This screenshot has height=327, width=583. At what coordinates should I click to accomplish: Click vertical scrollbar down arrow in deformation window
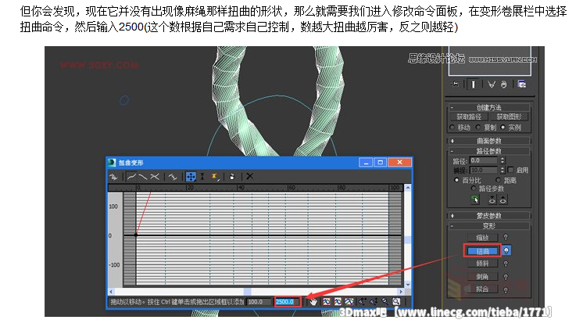coord(408,284)
